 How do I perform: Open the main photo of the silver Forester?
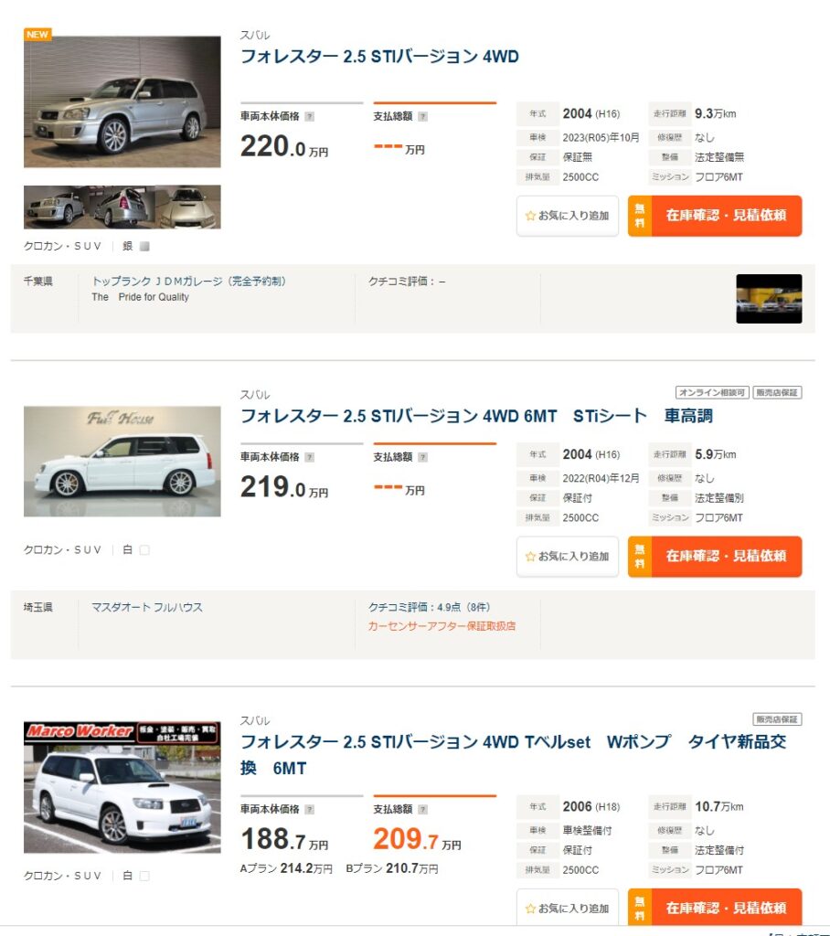click(122, 101)
